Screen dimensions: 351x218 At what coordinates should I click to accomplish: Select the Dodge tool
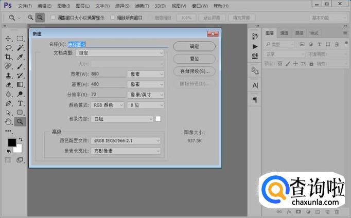point(20,94)
